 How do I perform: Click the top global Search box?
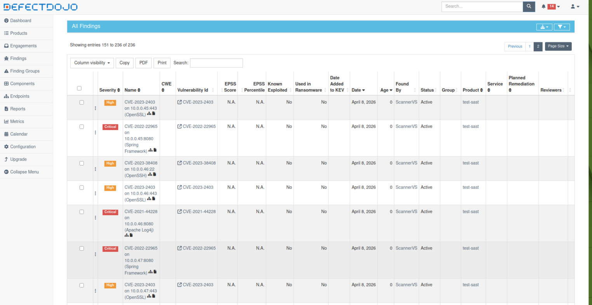pyautogui.click(x=482, y=7)
